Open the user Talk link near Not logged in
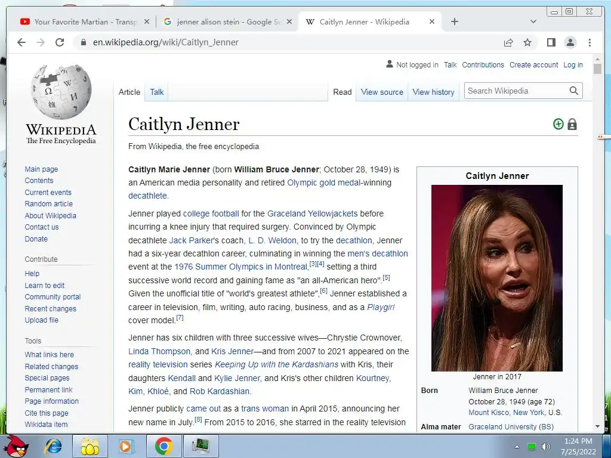Image resolution: width=611 pixels, height=458 pixels. pyautogui.click(x=450, y=65)
